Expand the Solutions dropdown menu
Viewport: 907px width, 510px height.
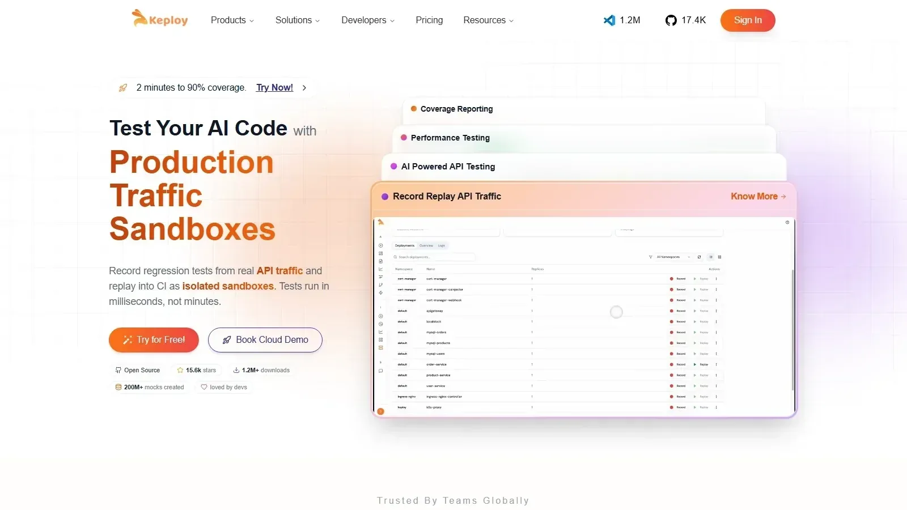pos(298,20)
